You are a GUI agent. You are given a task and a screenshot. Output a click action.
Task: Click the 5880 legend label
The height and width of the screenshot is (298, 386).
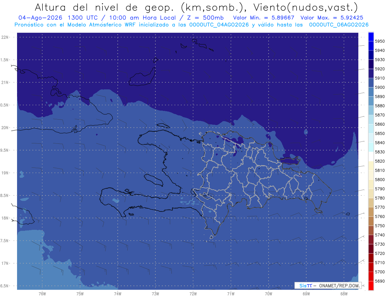coord(380,106)
